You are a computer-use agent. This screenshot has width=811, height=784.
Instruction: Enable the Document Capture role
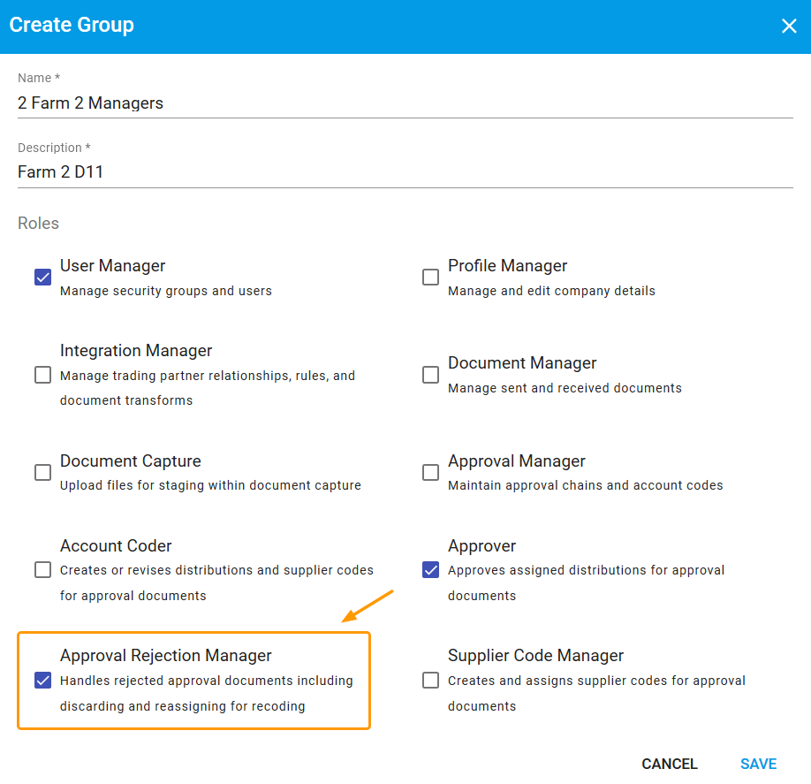pos(42,473)
